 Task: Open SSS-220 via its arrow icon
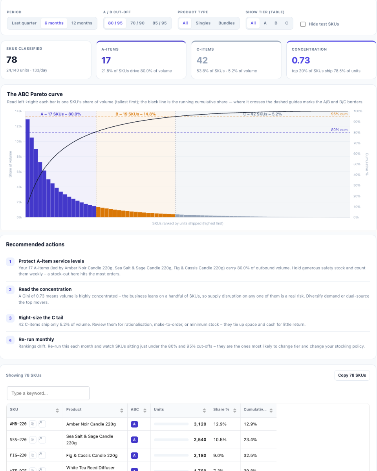[42, 440]
